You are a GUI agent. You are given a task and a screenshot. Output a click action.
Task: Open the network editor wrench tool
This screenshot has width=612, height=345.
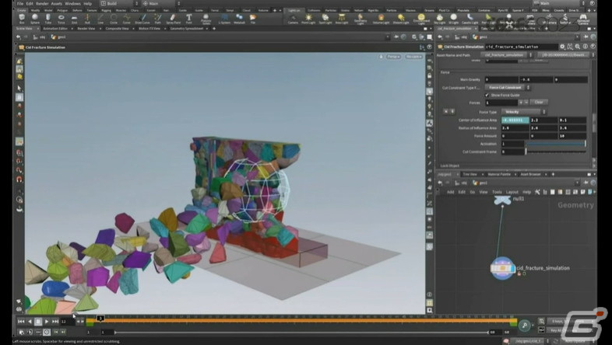coord(537,192)
